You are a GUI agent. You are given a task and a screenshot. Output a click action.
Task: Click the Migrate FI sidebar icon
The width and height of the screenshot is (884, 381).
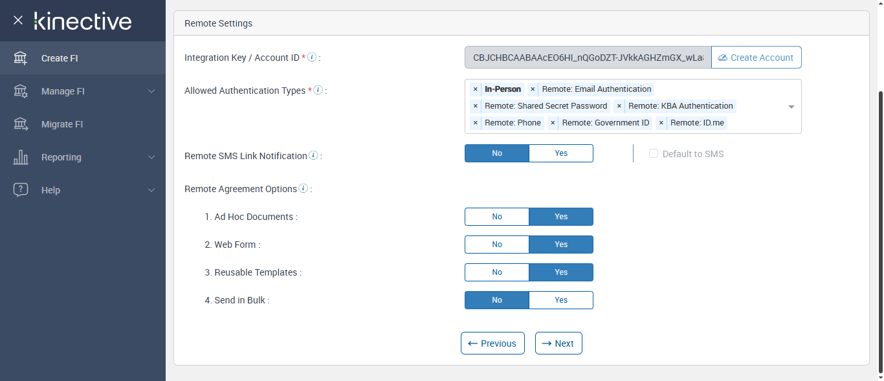[21, 124]
